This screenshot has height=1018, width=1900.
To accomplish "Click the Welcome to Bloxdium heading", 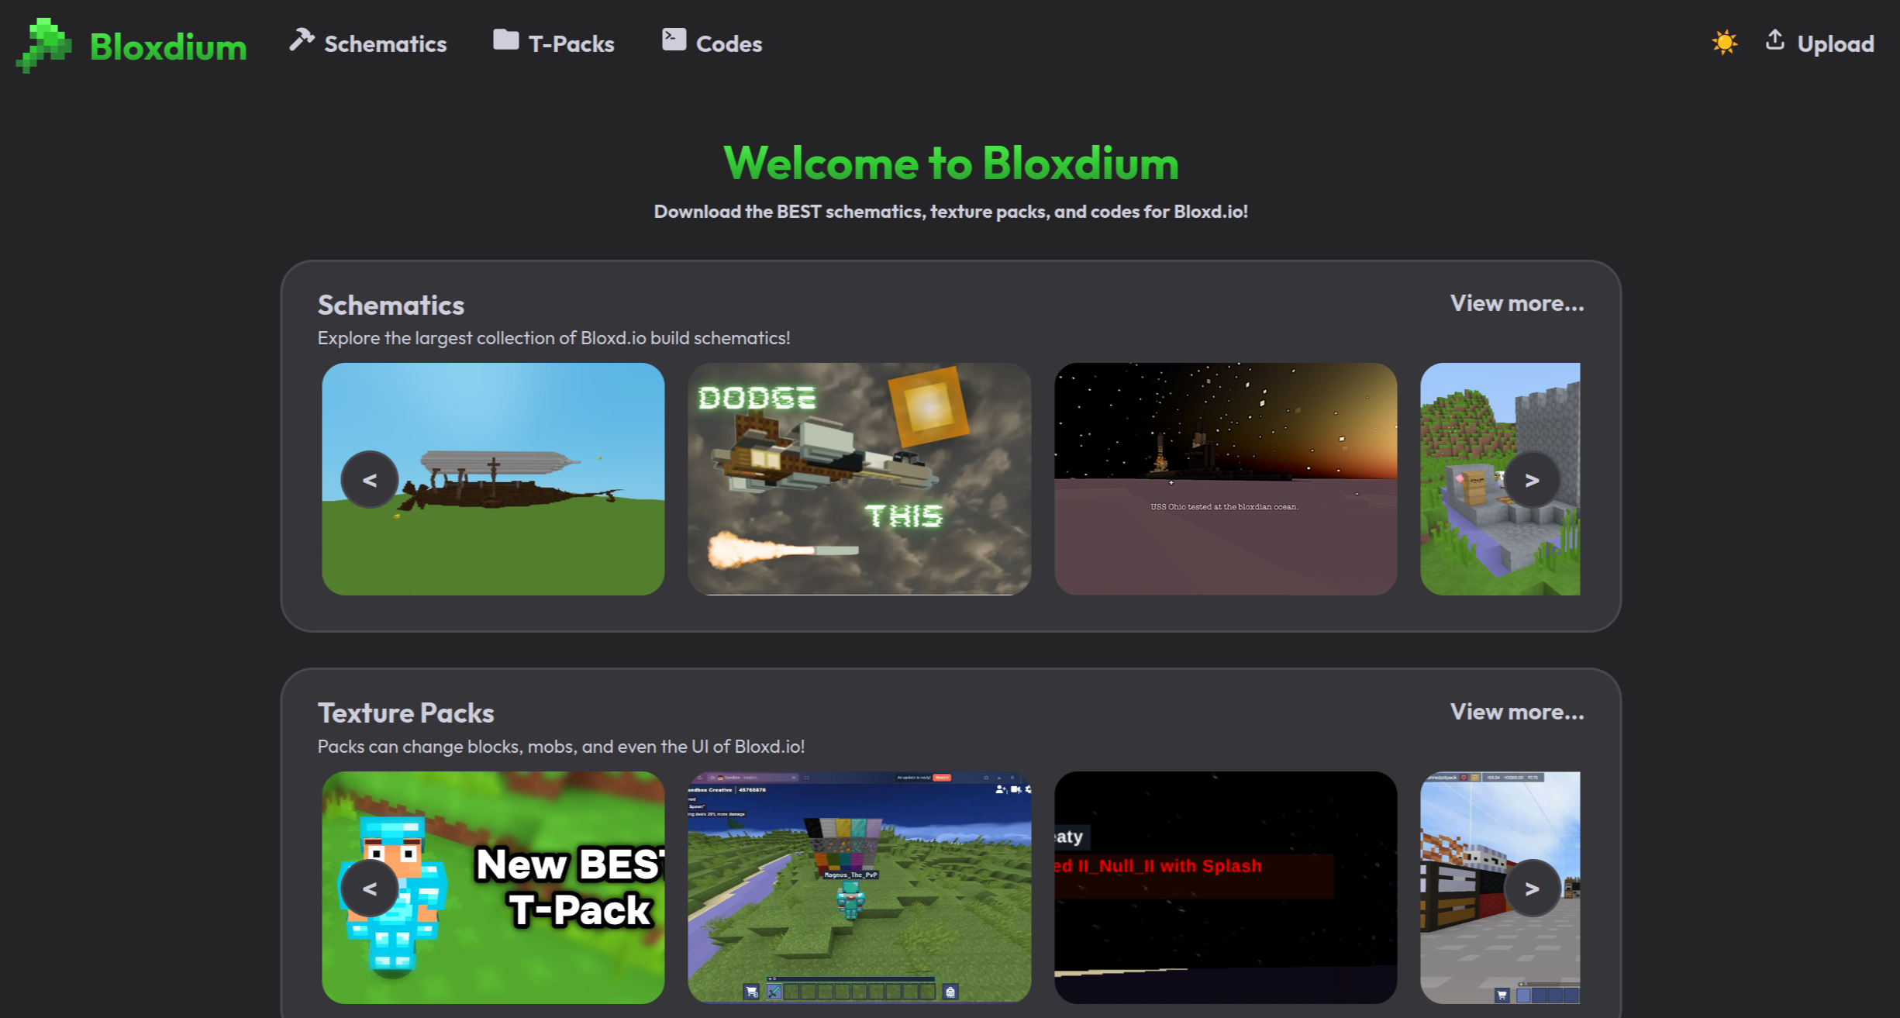I will coord(951,163).
